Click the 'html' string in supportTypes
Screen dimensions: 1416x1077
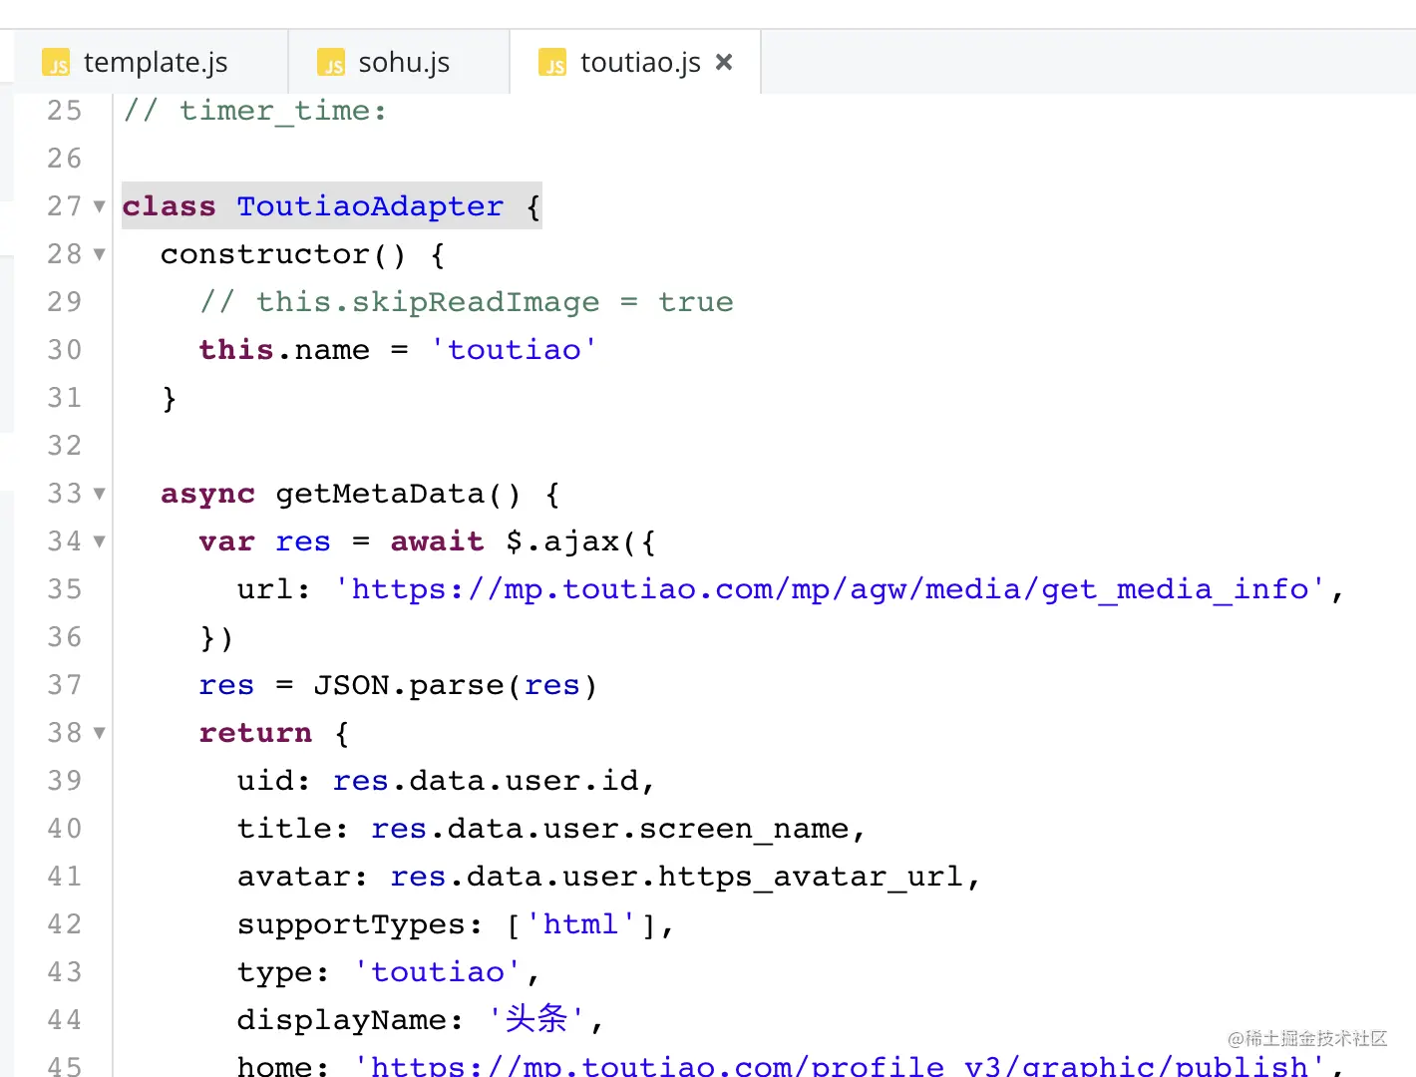[579, 924]
